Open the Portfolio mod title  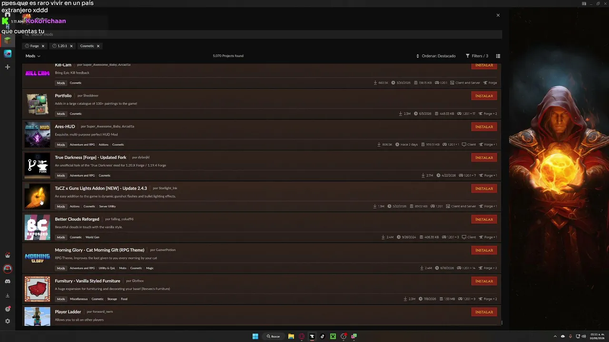(63, 95)
